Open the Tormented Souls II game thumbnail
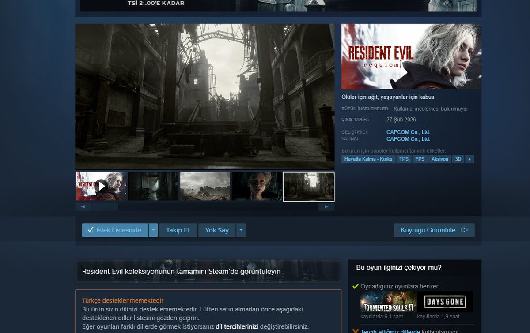This screenshot has height=333, width=530. (x=389, y=302)
